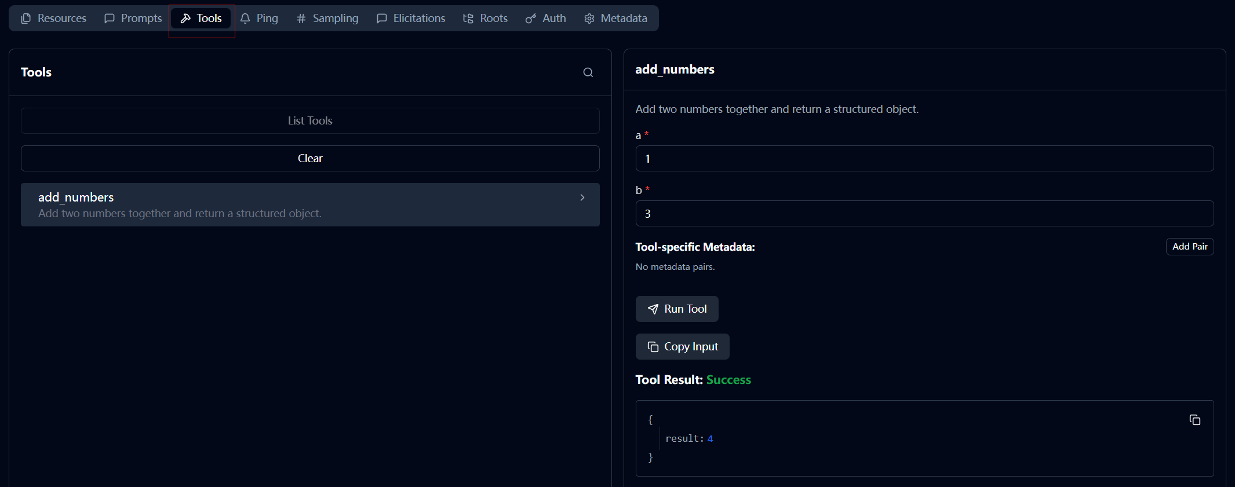The width and height of the screenshot is (1235, 487).
Task: Click the search icon in Tools panel
Action: [588, 72]
